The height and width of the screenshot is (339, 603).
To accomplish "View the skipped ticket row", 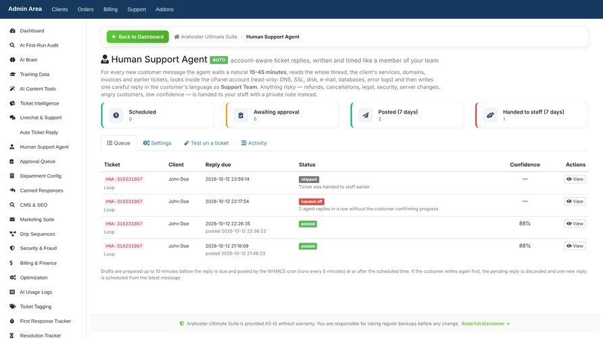I will (x=575, y=179).
